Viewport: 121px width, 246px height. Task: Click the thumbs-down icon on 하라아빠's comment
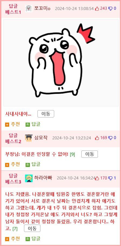point(110,178)
